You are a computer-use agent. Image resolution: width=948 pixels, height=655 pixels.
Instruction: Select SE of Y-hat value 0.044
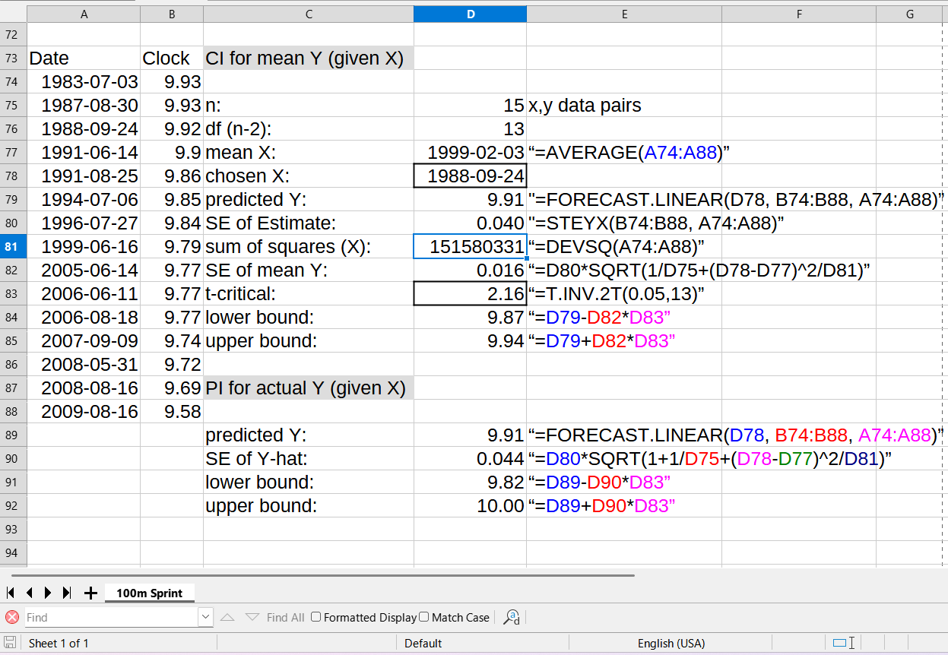[470, 458]
